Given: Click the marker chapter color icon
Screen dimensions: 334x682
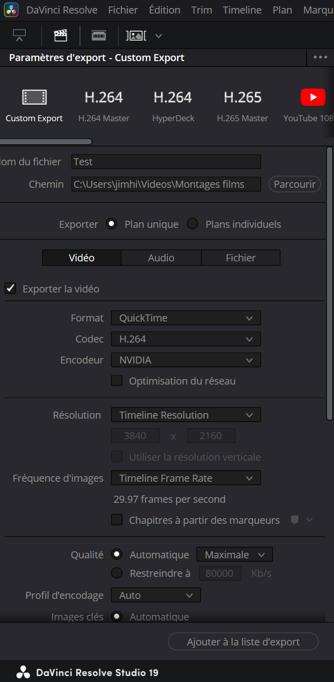Looking at the screenshot, I should click(x=294, y=520).
